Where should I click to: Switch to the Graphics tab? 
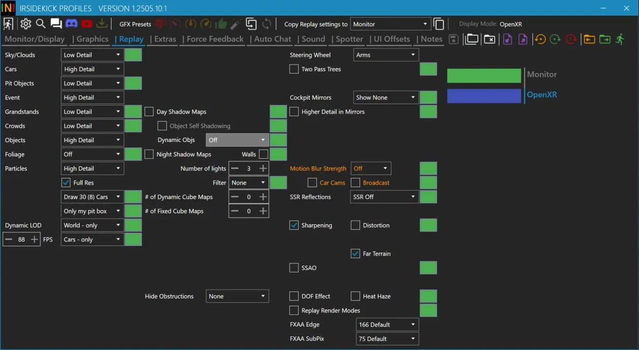[x=92, y=39]
